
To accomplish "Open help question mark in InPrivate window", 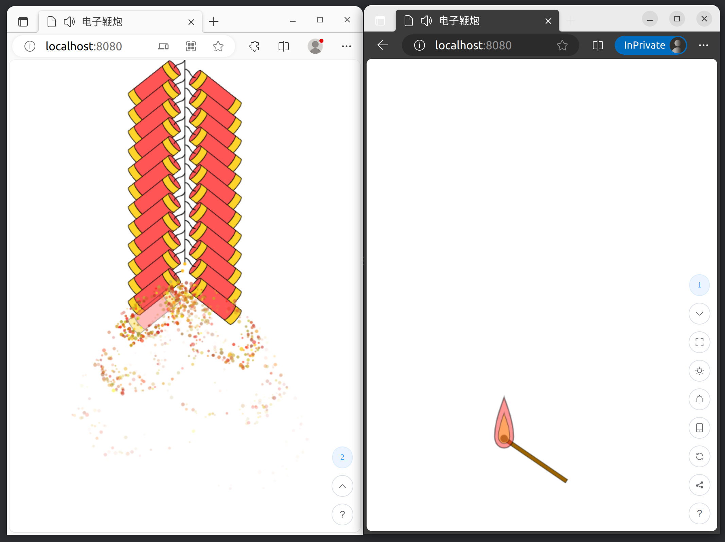I will (x=699, y=513).
